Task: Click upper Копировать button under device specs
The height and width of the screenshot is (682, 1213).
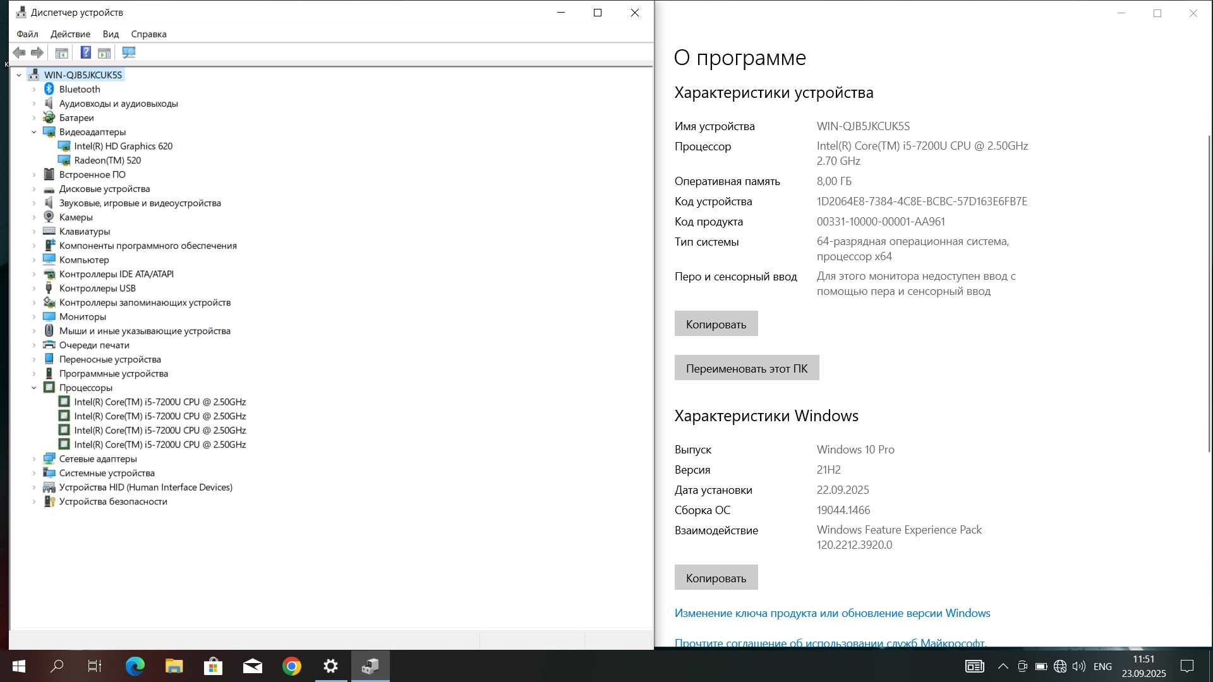Action: tap(716, 324)
